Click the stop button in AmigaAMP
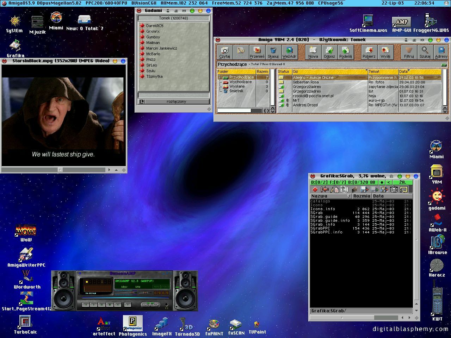Screen dimensions: 451x338 point(110,305)
